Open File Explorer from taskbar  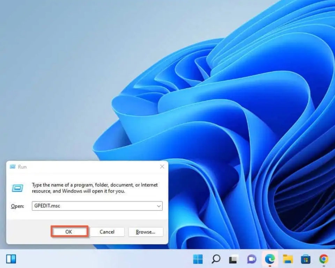[288, 259]
